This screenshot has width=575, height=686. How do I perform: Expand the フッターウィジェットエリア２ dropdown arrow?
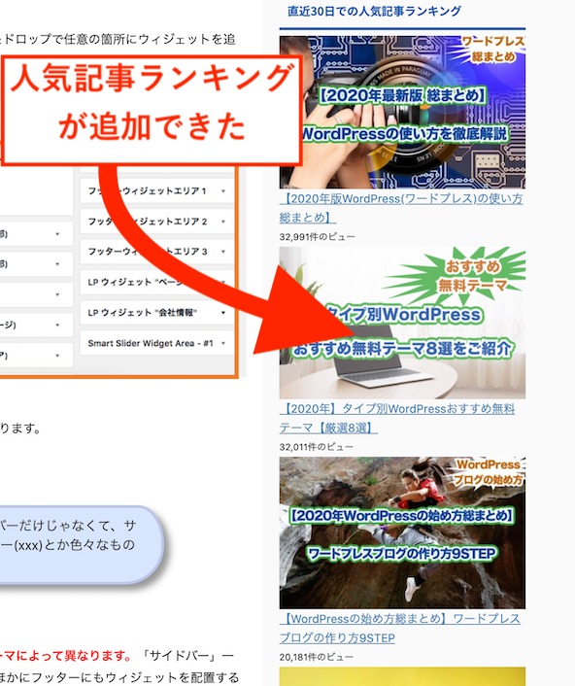pos(223,222)
